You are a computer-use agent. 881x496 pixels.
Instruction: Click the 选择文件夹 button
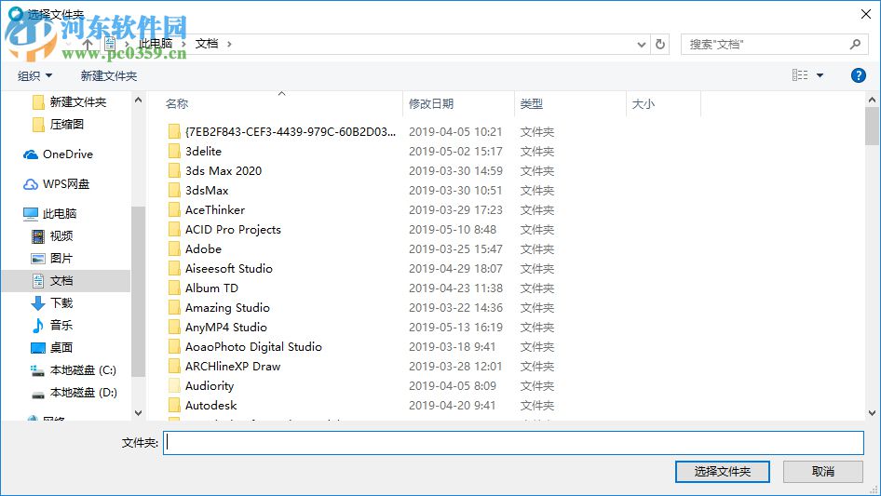click(x=722, y=471)
